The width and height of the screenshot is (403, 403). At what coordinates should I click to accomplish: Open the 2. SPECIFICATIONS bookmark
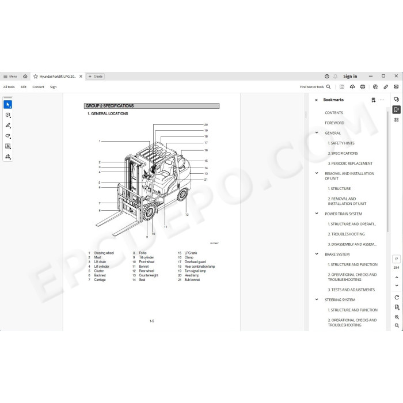pos(343,154)
